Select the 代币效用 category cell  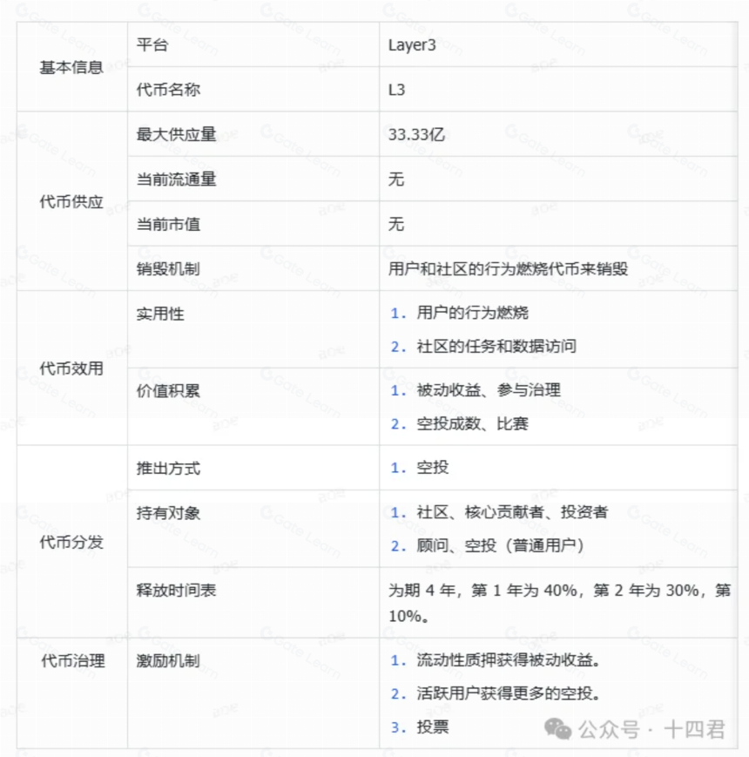[71, 368]
